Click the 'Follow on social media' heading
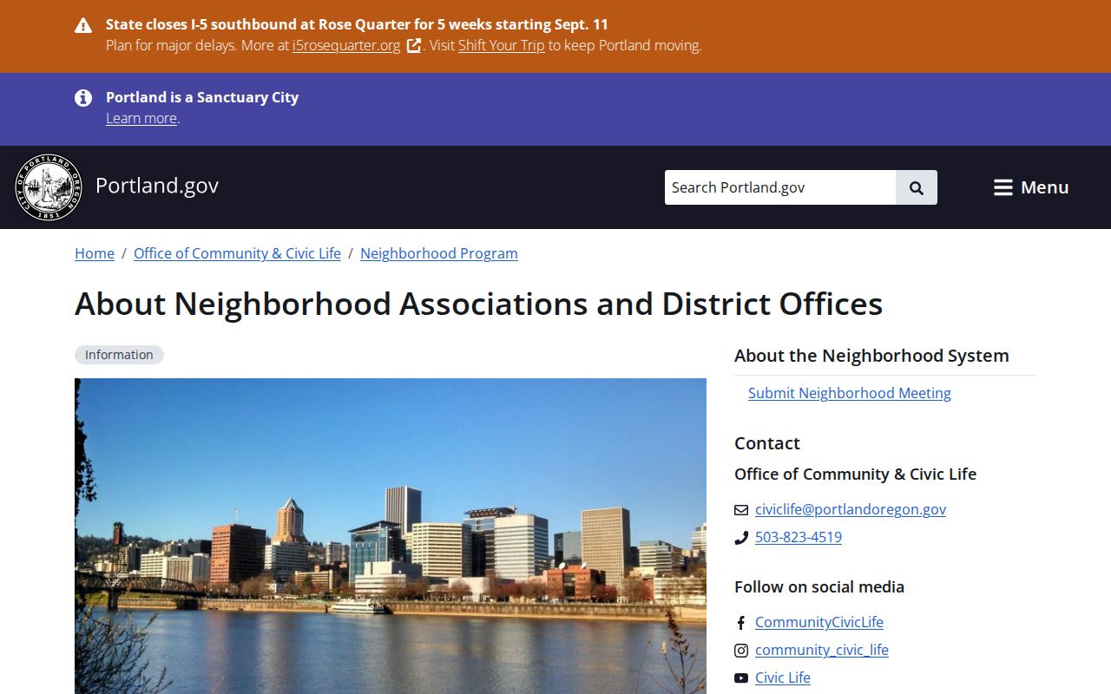 tap(819, 586)
